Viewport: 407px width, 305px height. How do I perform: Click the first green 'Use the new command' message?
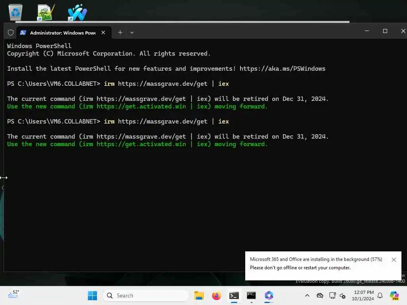[137, 106]
